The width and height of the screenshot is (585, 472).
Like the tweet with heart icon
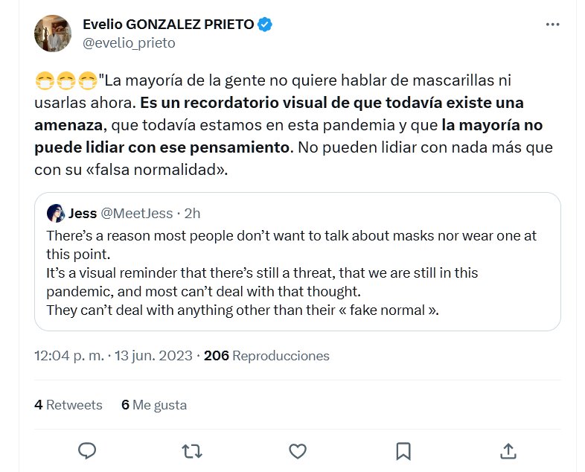[x=298, y=450]
